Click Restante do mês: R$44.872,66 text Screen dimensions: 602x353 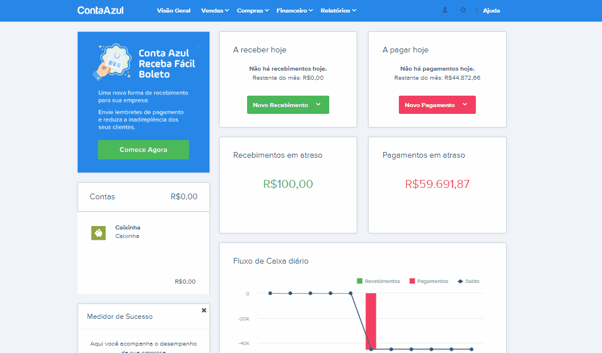coord(437,78)
